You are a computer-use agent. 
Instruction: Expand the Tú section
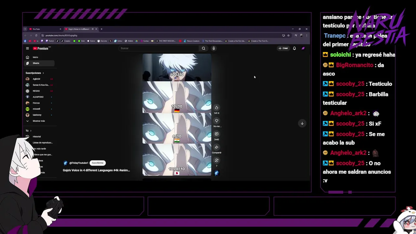29,131
